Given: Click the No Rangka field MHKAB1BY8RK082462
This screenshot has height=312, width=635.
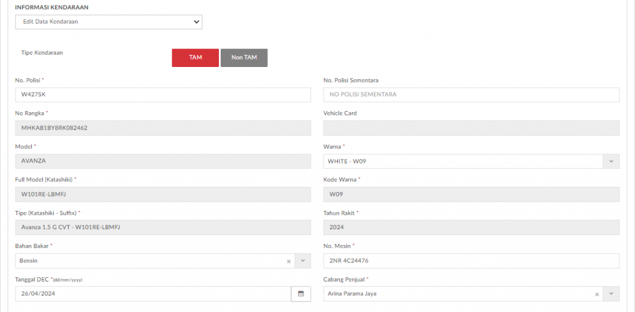Looking at the screenshot, I should pyautogui.click(x=163, y=128).
